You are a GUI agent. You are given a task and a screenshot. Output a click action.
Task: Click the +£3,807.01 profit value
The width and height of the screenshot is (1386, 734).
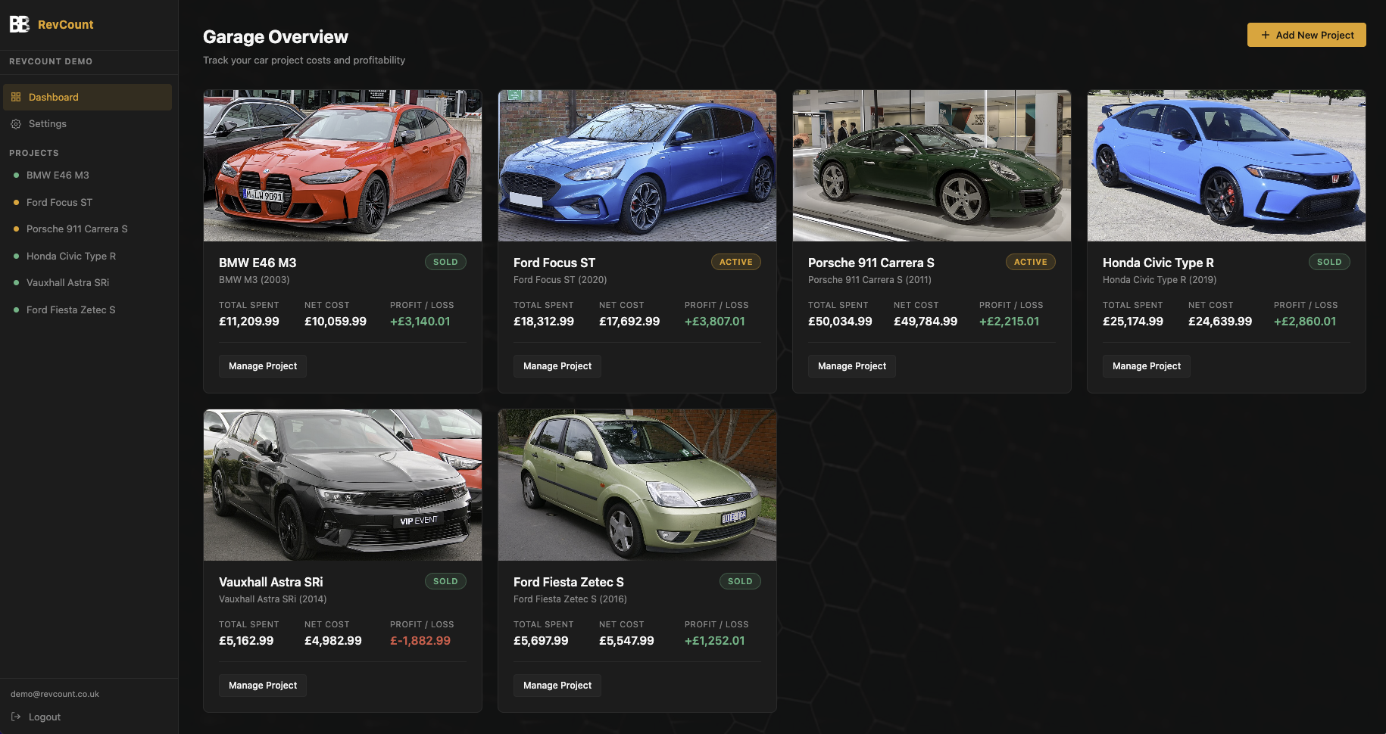pos(715,322)
